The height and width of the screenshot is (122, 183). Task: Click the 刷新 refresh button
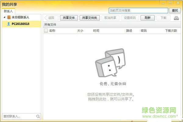(148, 18)
